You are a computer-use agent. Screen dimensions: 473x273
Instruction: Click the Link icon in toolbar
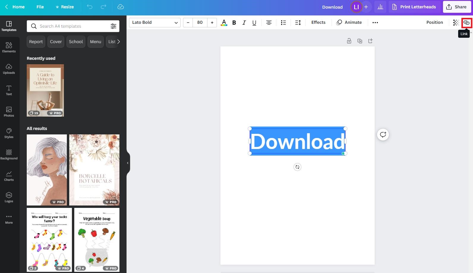[466, 23]
